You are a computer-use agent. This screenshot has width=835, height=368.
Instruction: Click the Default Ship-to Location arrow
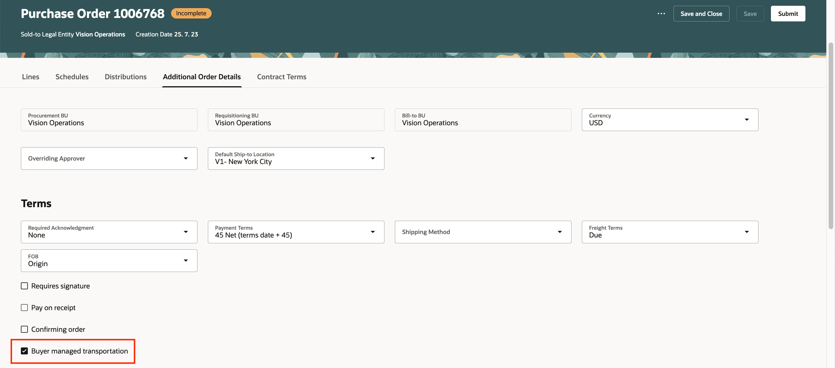[x=373, y=159]
